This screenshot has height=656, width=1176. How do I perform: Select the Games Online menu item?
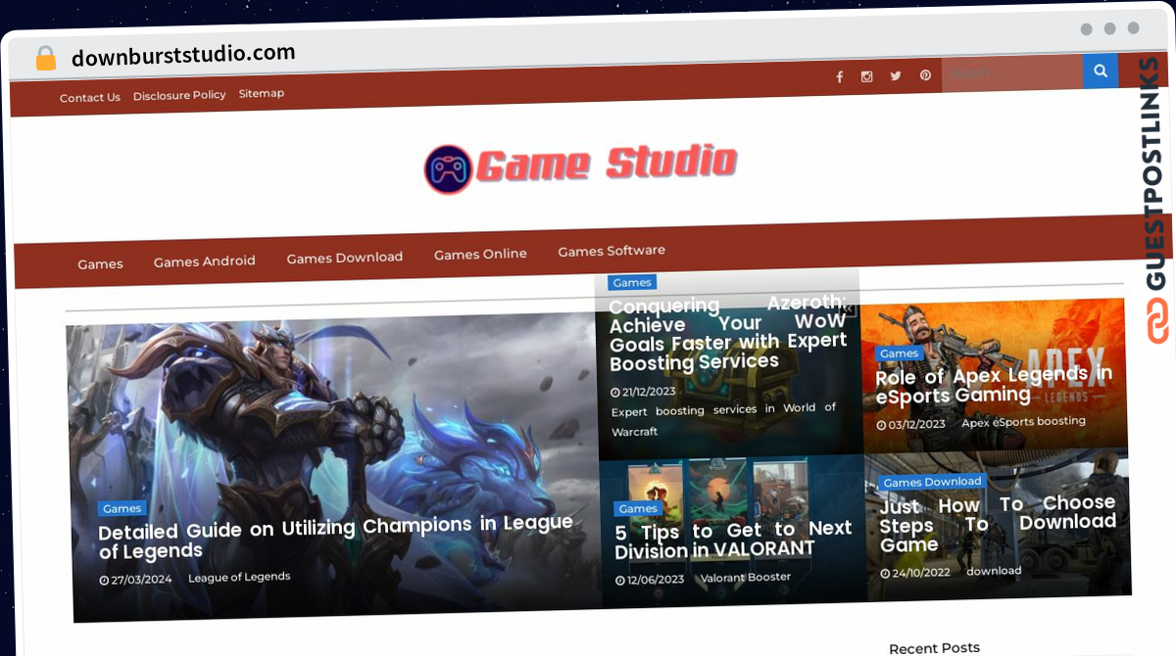coord(480,254)
